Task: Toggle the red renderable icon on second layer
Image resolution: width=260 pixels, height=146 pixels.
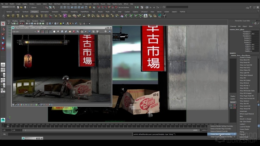Action: tap(234, 108)
